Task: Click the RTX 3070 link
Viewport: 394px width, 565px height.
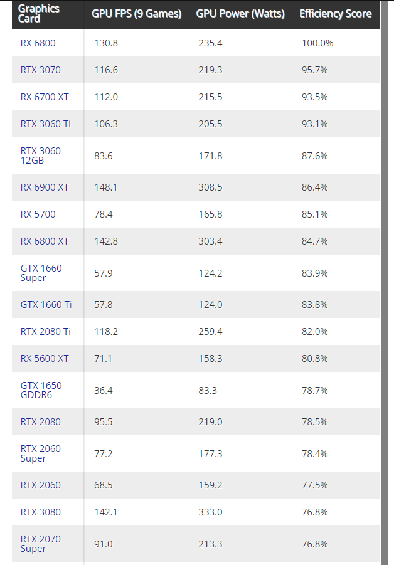Action: click(x=41, y=70)
